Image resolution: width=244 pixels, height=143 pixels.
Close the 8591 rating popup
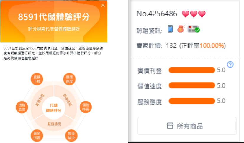pos(103,5)
